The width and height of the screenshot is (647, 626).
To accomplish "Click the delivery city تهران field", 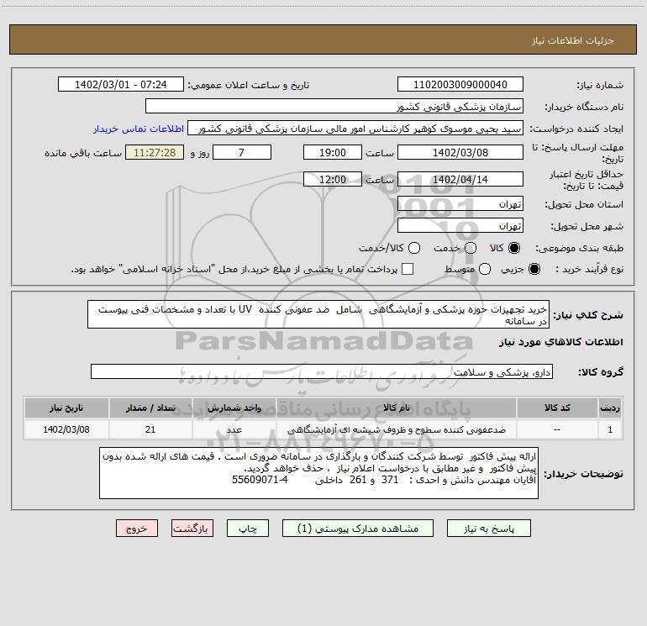I will coord(460,225).
